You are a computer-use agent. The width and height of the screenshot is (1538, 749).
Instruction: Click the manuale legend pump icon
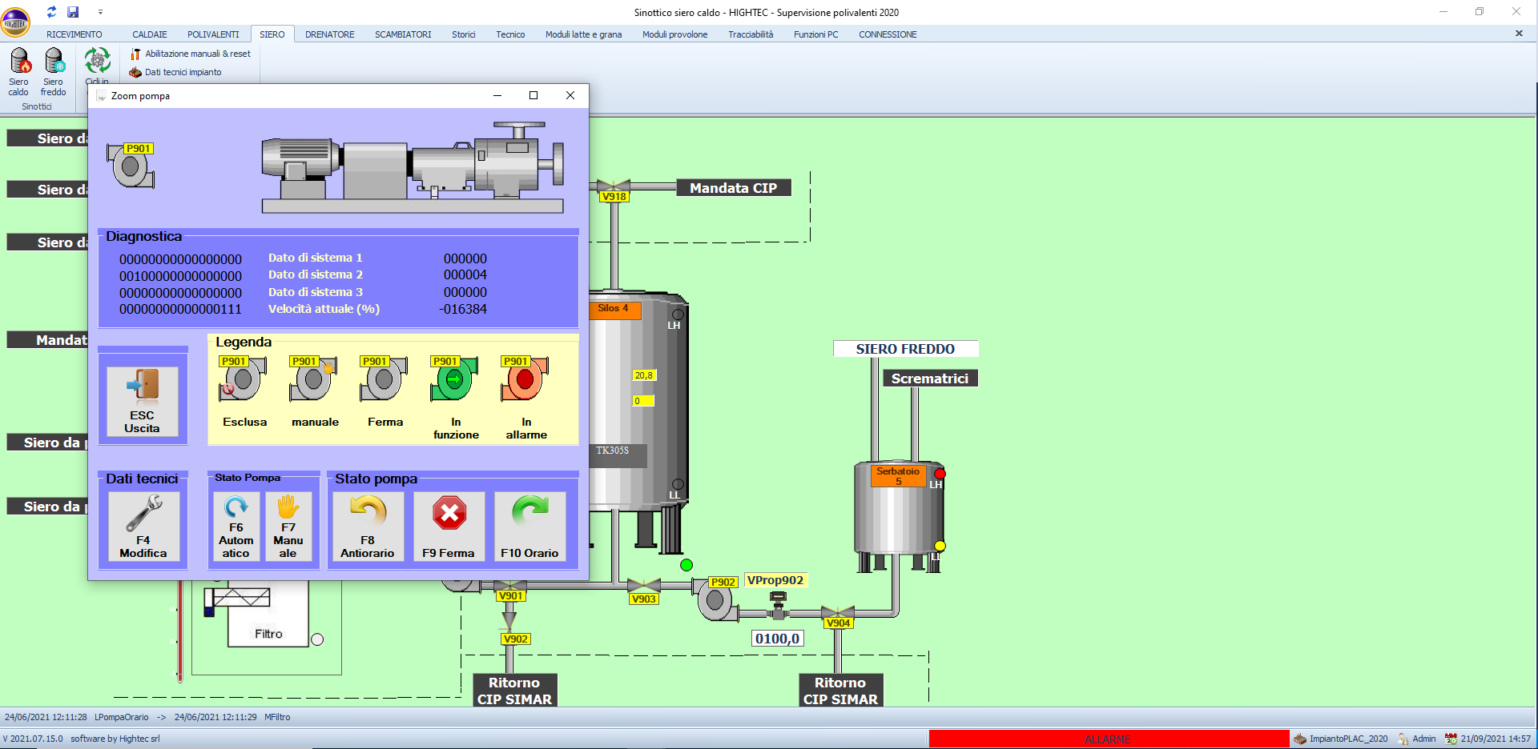(x=313, y=379)
